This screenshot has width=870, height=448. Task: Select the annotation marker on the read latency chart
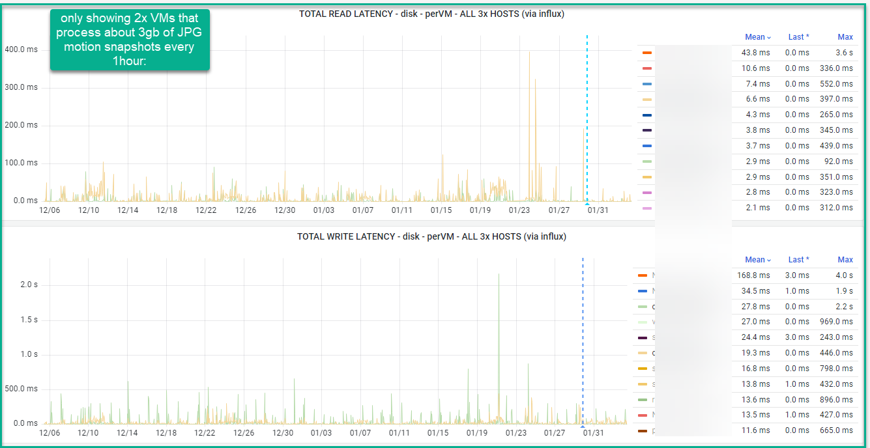(587, 203)
